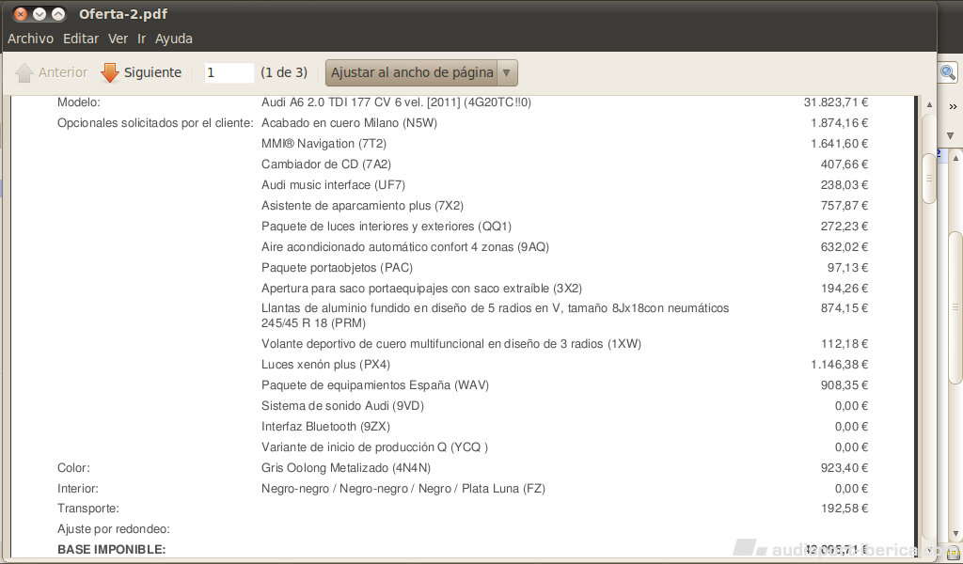
Task: Click the price '632,02 €'
Action: 845,247
